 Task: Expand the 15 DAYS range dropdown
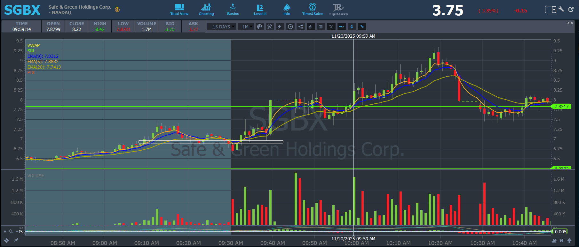click(221, 27)
